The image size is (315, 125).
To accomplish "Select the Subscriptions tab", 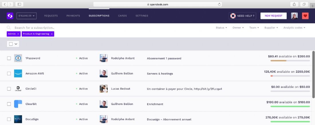I will (99, 16).
